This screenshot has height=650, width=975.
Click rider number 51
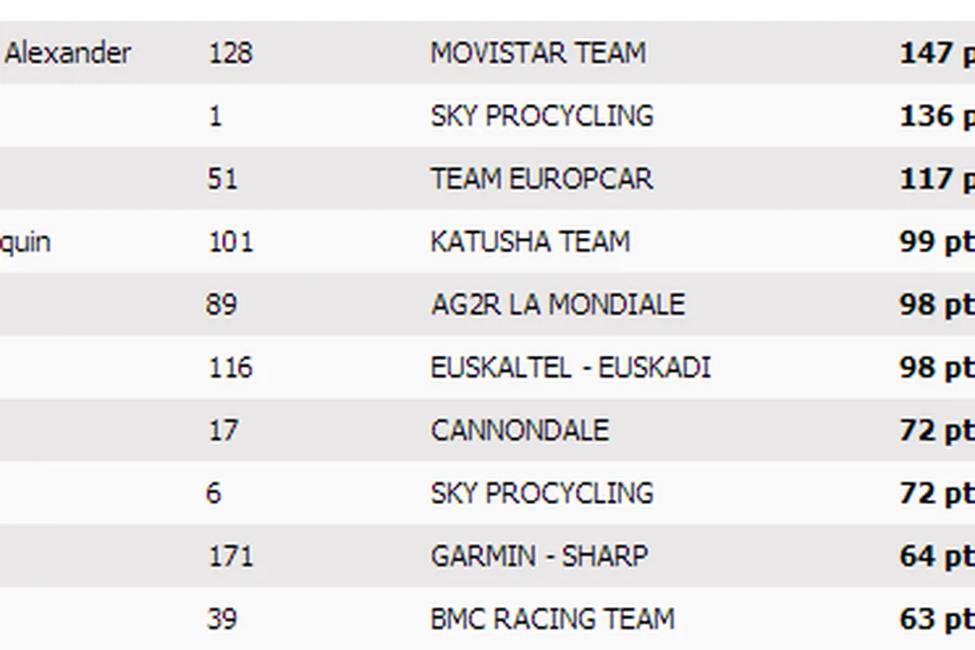click(x=222, y=178)
